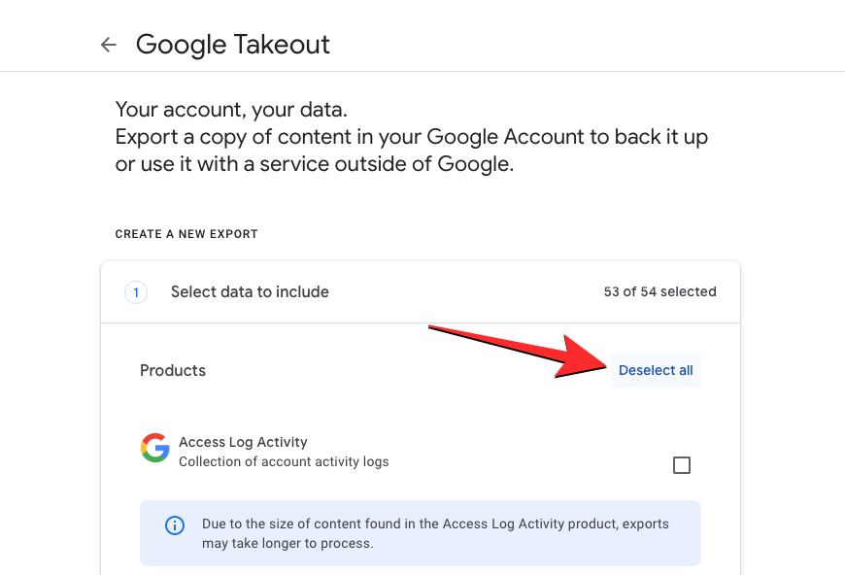This screenshot has height=575, width=845.
Task: Click the info icon in the notice banner
Action: (175, 525)
